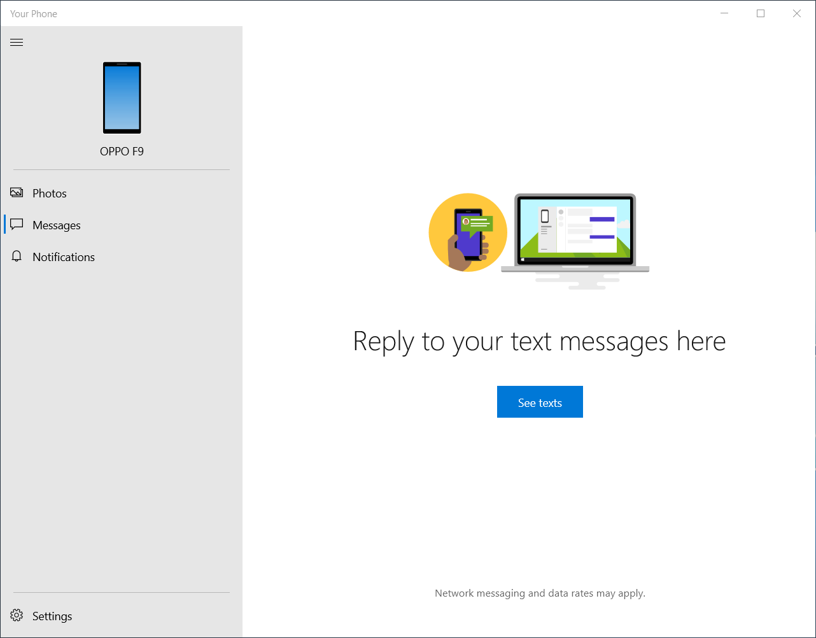This screenshot has width=816, height=638.
Task: Click the network messaging rates disclaimer text
Action: pos(540,593)
